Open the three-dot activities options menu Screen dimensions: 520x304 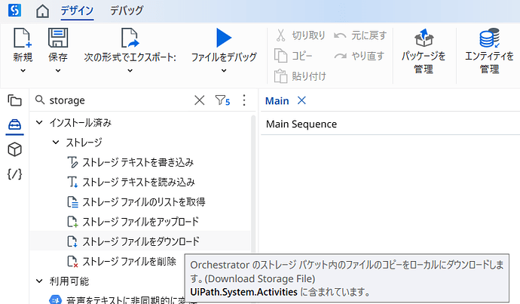(x=244, y=100)
